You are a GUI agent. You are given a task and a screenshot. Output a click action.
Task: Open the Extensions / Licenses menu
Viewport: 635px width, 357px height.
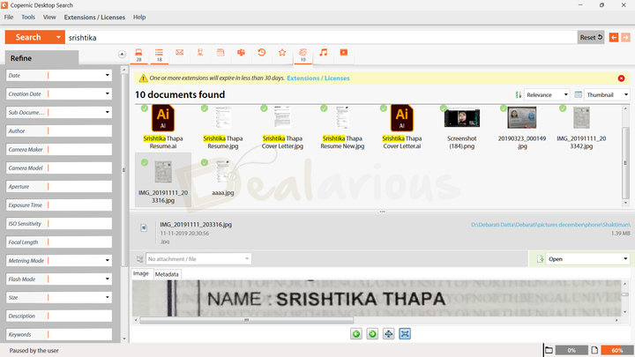[x=94, y=17]
